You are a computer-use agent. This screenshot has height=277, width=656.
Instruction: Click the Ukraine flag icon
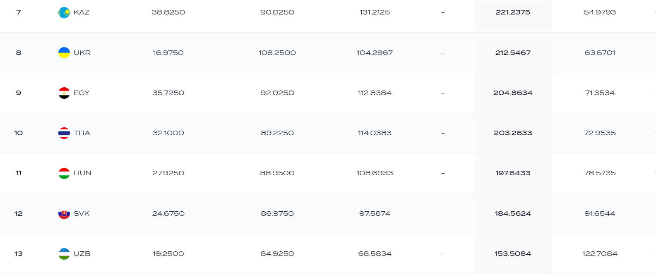tap(64, 53)
